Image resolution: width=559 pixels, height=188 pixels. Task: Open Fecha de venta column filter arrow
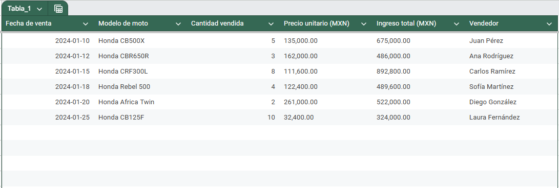pos(86,24)
